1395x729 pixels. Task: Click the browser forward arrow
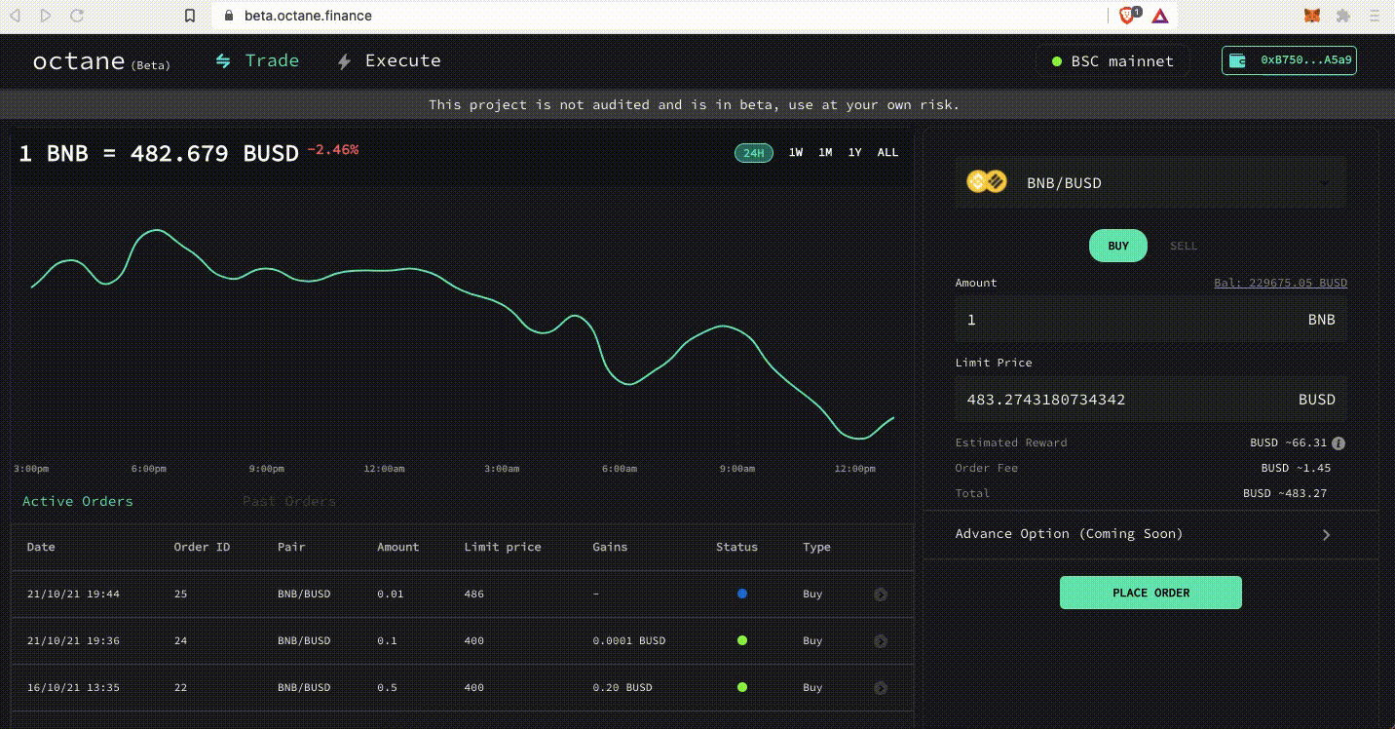pyautogui.click(x=47, y=16)
